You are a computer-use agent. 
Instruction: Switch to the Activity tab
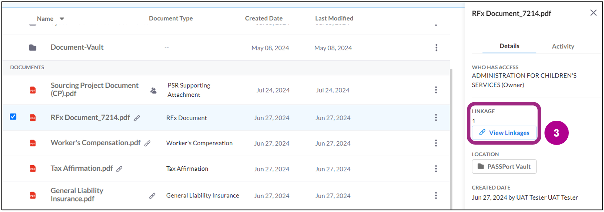[x=563, y=46]
